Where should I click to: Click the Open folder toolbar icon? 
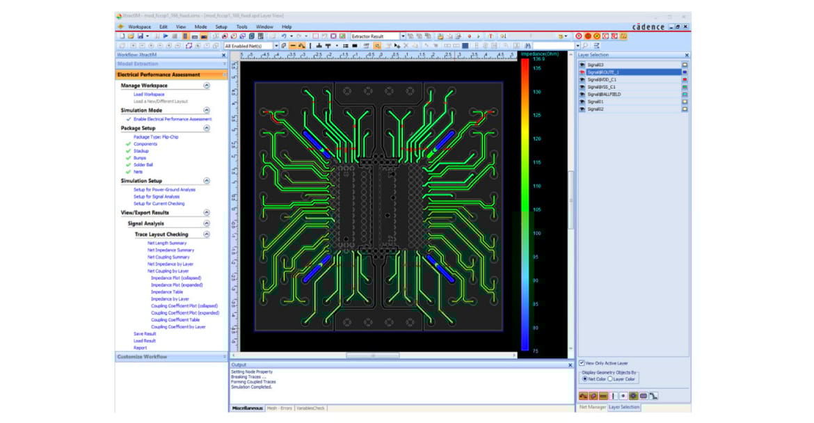(130, 36)
